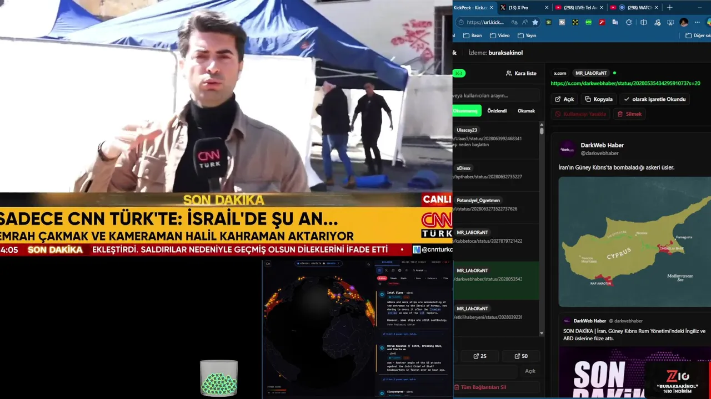Click the Açık button beside Kopyala

(x=564, y=99)
